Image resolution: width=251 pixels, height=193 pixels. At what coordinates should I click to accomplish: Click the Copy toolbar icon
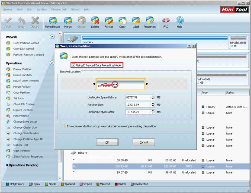(x=122, y=22)
